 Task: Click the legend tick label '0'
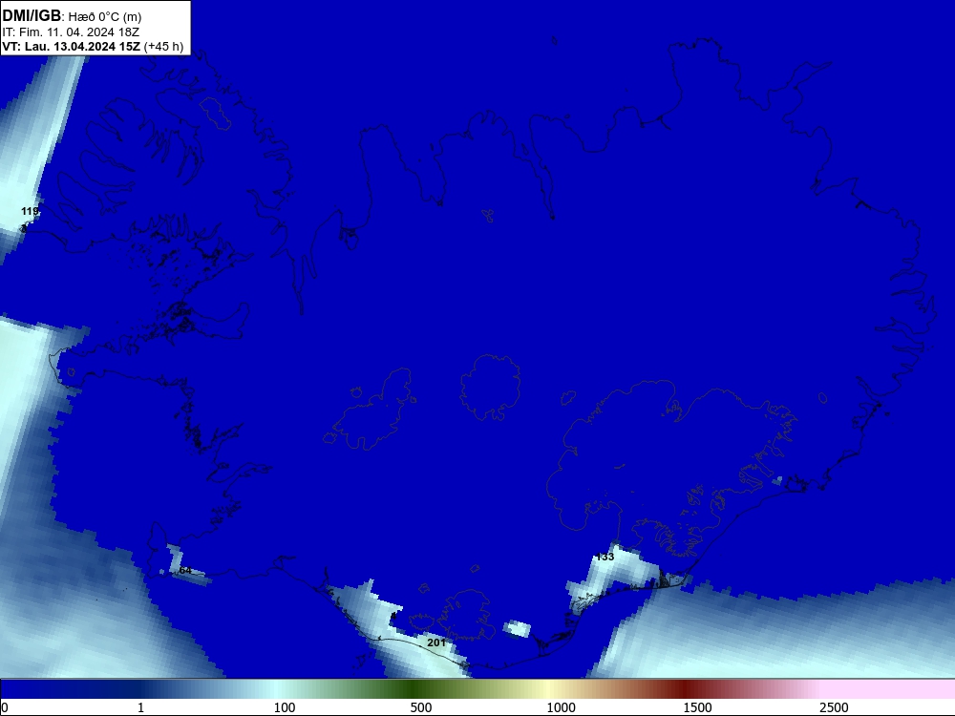5,707
